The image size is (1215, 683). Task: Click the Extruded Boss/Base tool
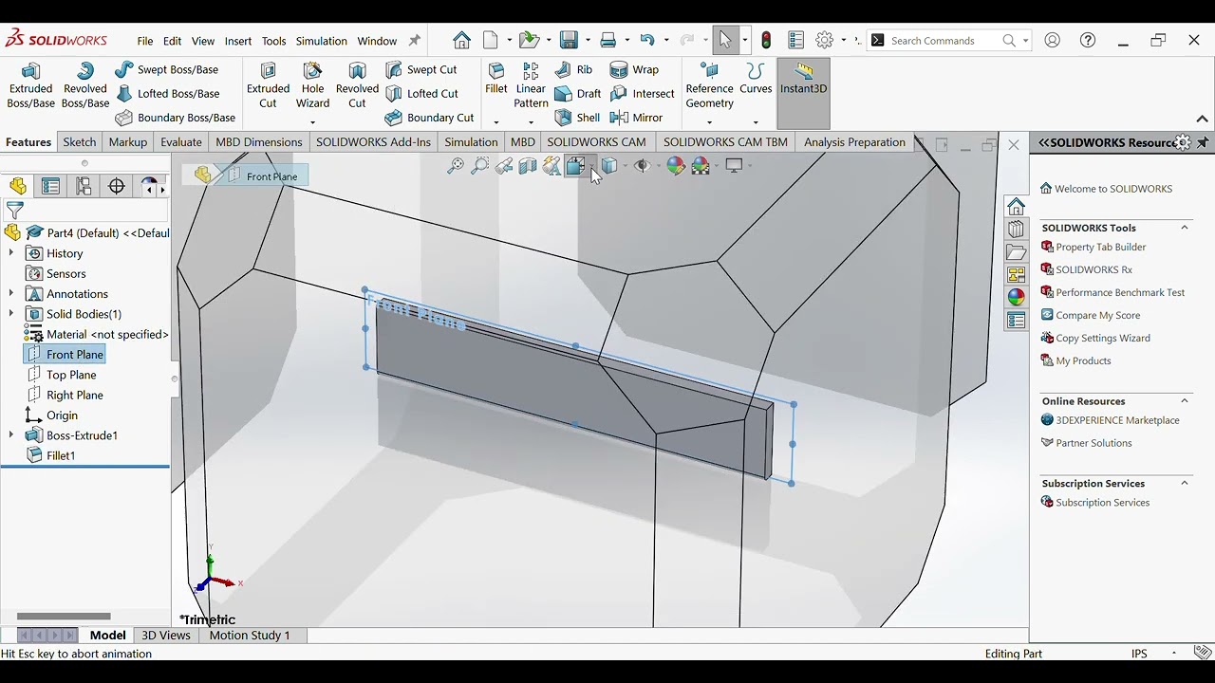31,85
